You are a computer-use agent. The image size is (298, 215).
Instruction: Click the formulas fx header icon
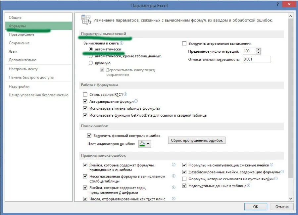pos(86,20)
